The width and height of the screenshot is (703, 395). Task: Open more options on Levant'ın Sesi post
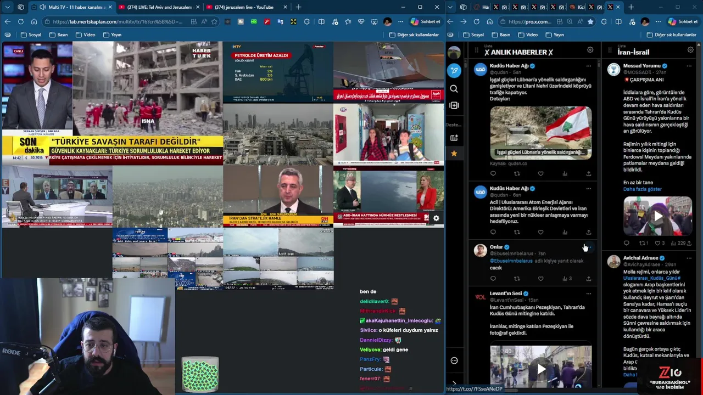(x=588, y=294)
